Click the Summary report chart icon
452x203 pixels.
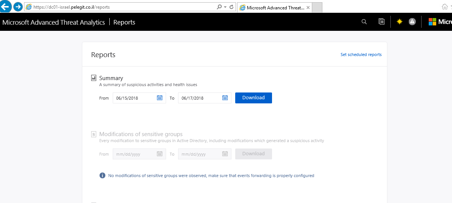point(94,78)
